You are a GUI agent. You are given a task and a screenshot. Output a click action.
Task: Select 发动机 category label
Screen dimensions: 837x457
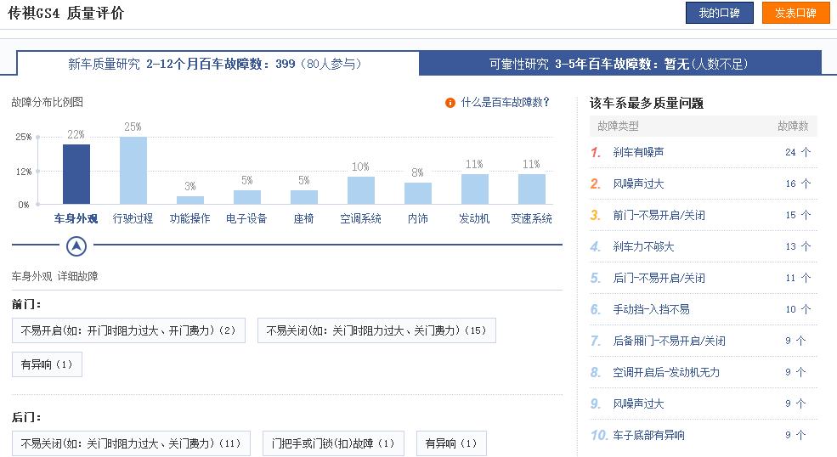474,218
